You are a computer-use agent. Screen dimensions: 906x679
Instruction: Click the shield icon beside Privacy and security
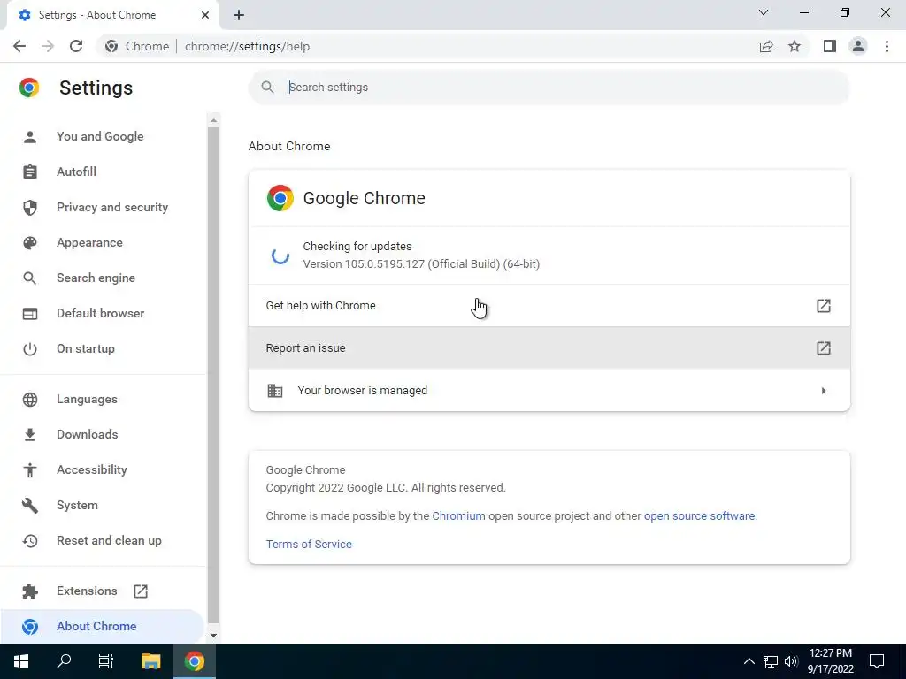30,207
